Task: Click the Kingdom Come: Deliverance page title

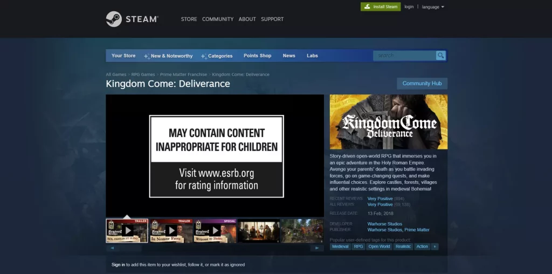Action: (x=168, y=84)
